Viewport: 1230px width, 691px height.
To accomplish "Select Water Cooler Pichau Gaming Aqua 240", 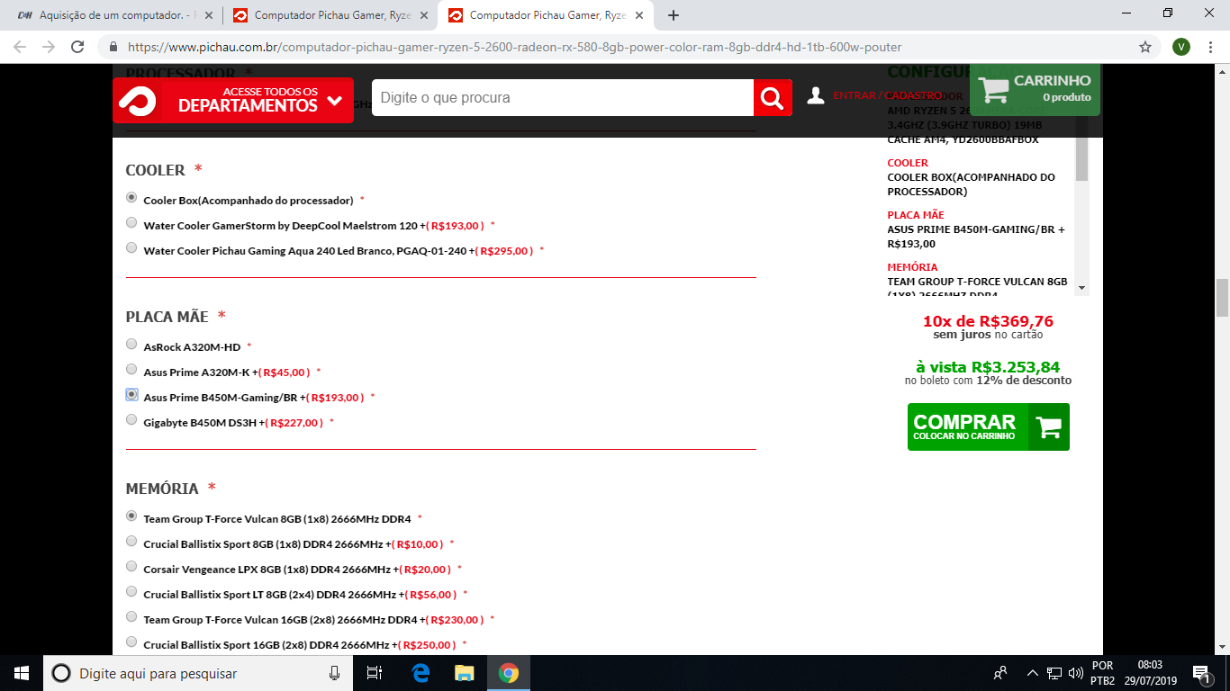I will tap(131, 247).
